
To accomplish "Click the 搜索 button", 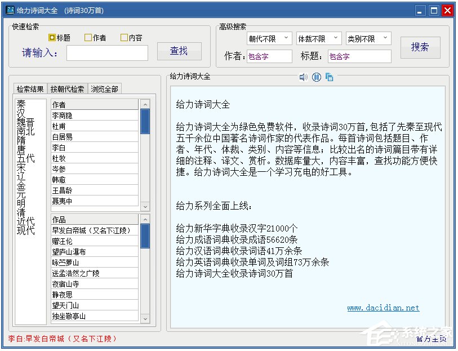I will (420, 47).
